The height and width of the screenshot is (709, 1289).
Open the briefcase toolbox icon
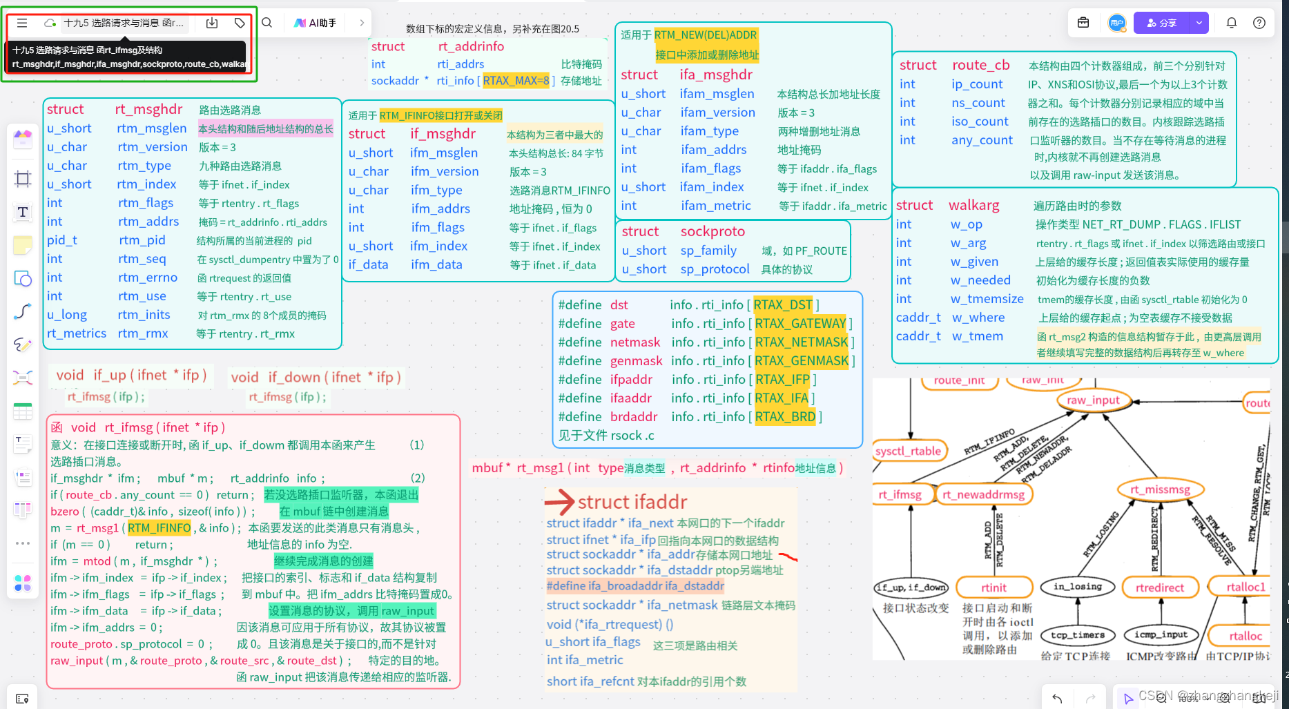(1083, 23)
